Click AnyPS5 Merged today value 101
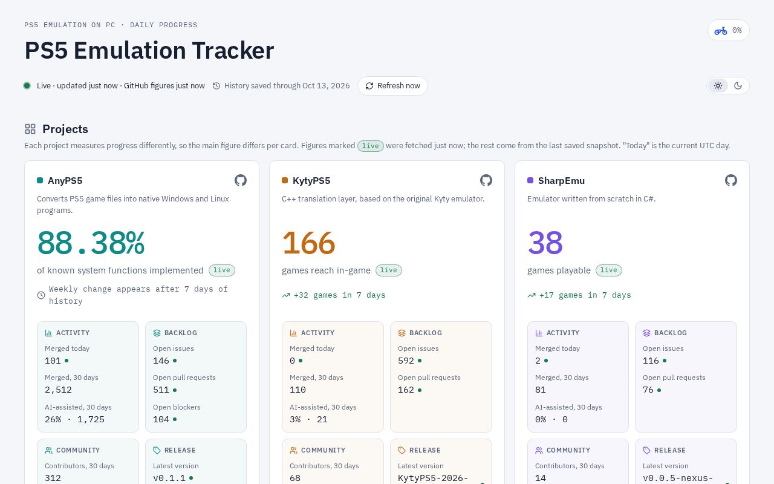The height and width of the screenshot is (484, 774). 53,361
